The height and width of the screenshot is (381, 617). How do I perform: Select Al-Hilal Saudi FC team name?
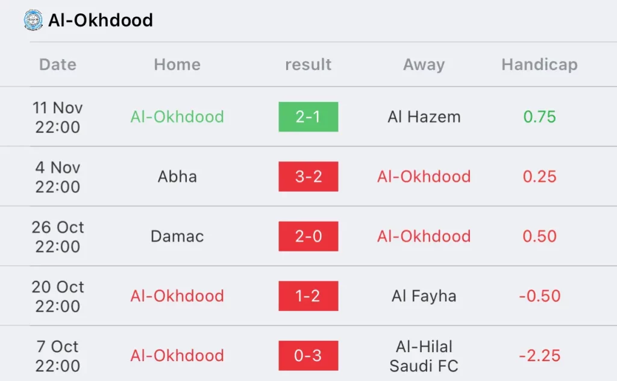pos(424,356)
